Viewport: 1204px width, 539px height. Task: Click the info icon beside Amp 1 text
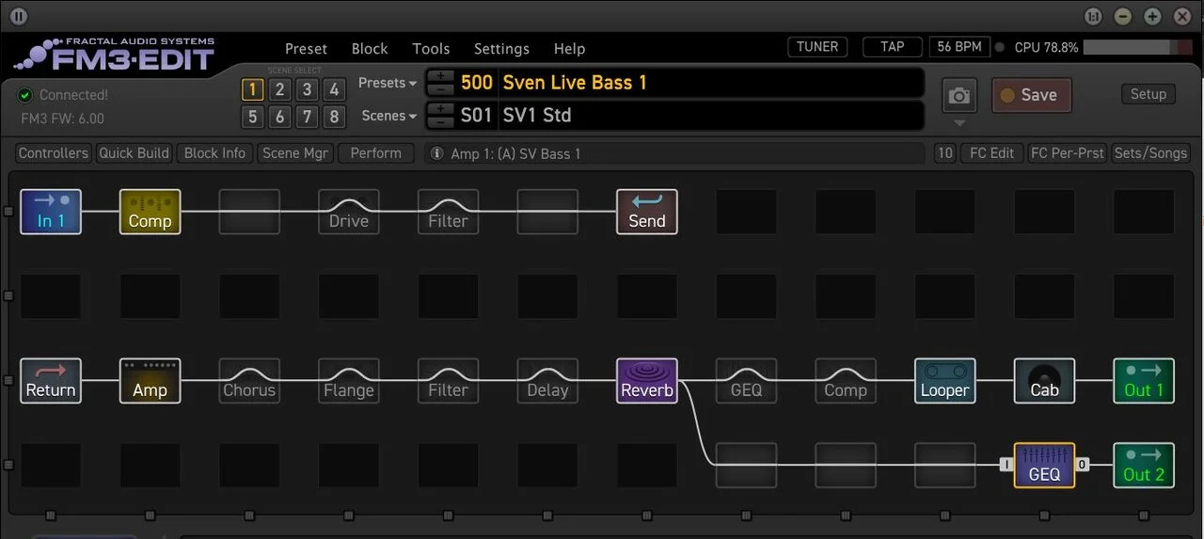pos(436,153)
